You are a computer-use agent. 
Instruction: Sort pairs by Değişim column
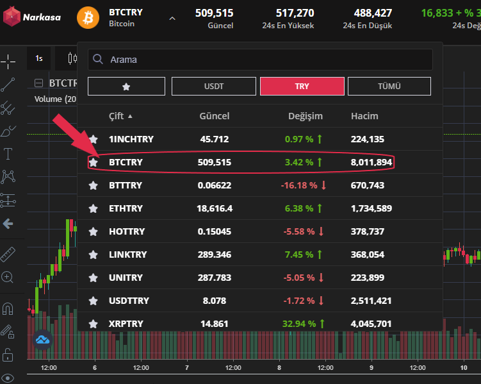click(x=306, y=116)
